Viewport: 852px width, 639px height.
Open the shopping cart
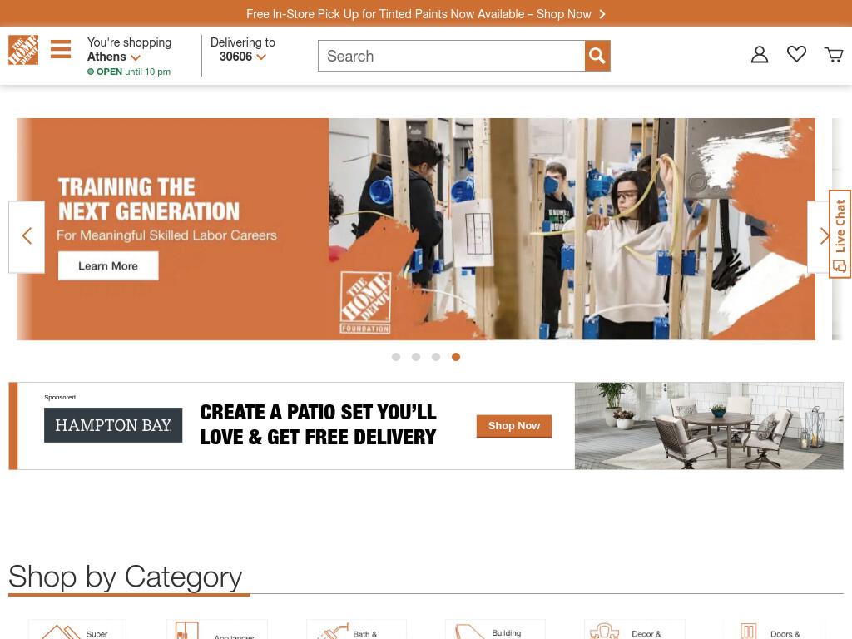pyautogui.click(x=834, y=54)
